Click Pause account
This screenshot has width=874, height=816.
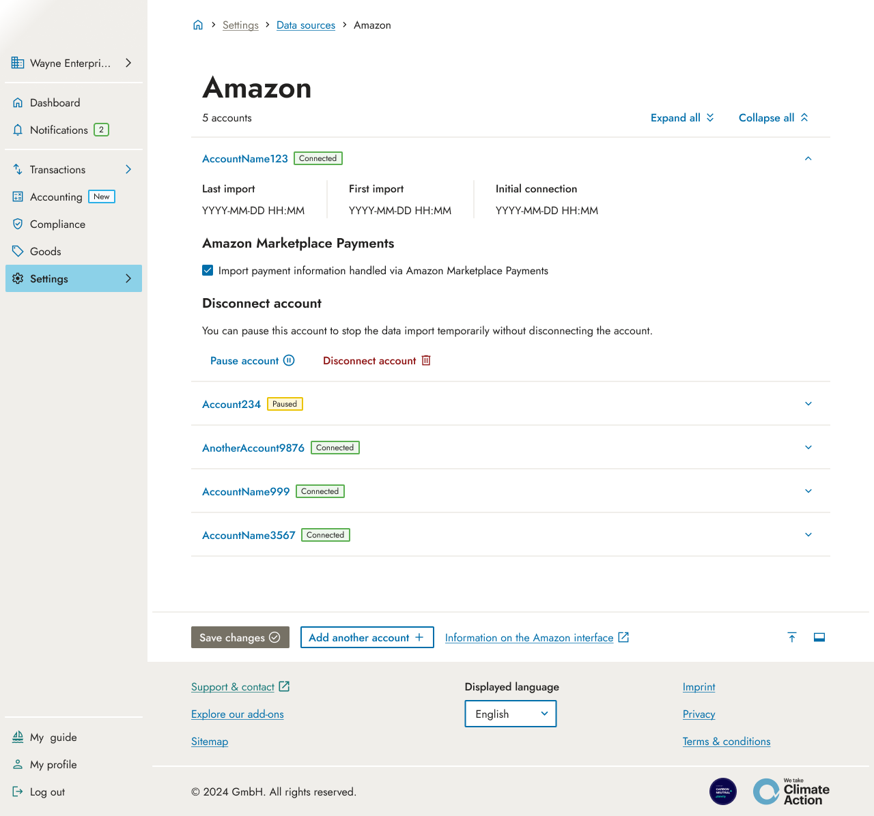point(252,360)
